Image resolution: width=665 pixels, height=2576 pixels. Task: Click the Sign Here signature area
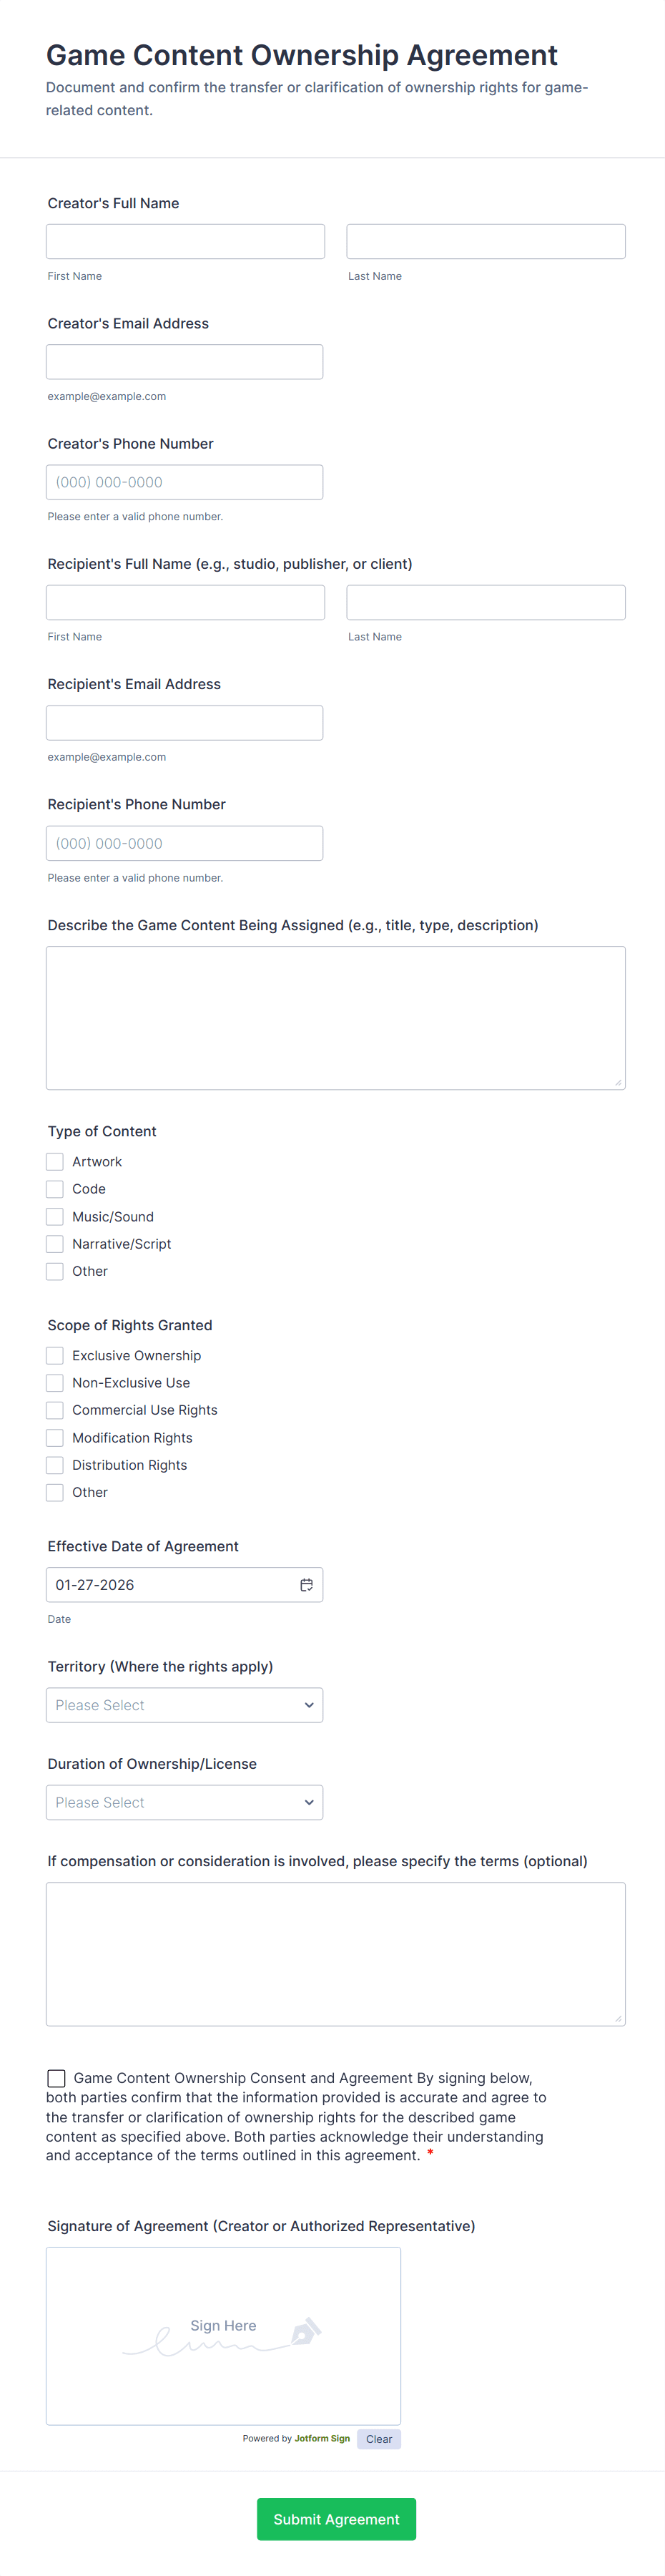click(223, 2335)
